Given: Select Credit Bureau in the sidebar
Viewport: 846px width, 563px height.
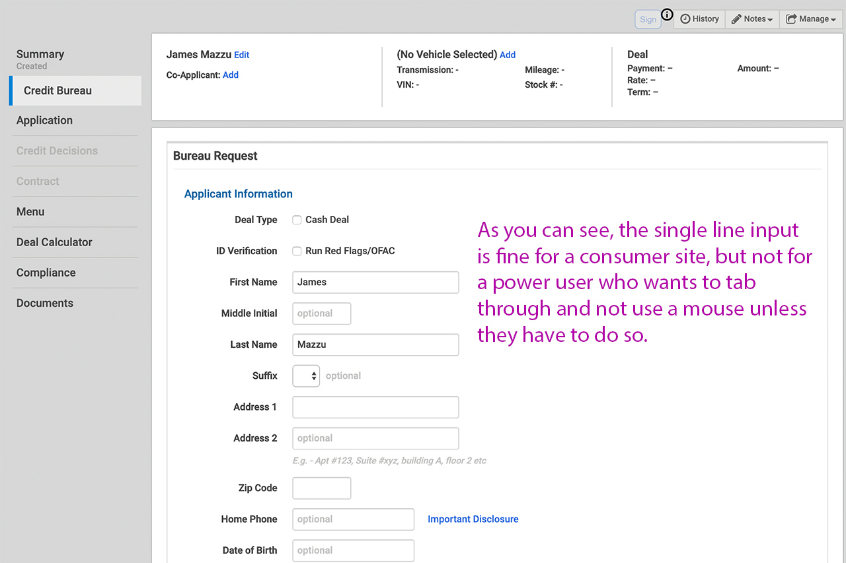Looking at the screenshot, I should (x=58, y=91).
